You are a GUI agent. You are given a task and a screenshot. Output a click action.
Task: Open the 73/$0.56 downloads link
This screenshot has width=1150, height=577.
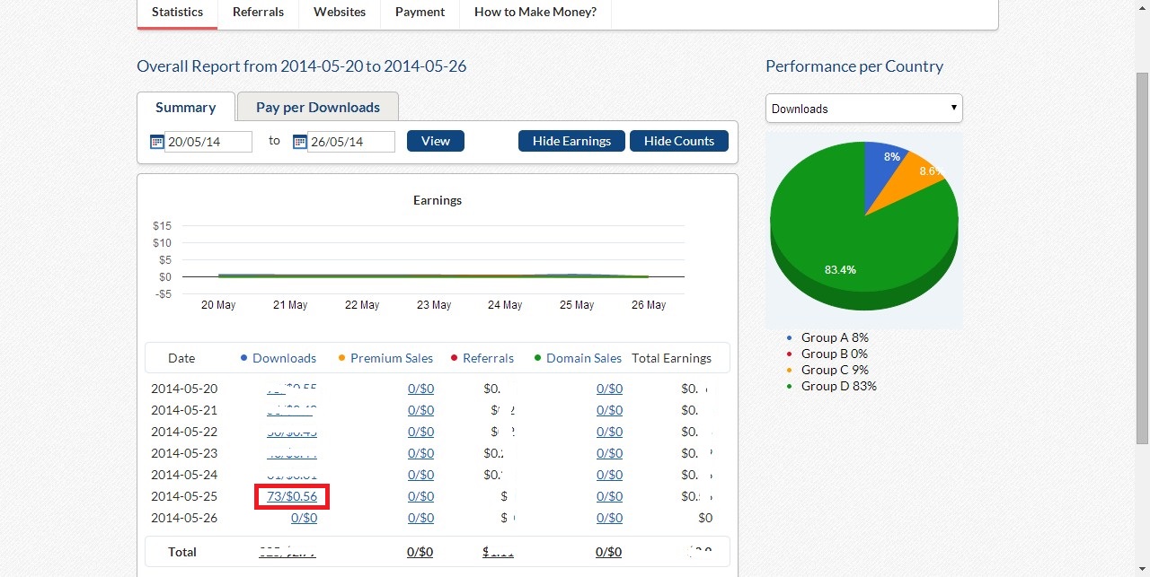pyautogui.click(x=292, y=496)
